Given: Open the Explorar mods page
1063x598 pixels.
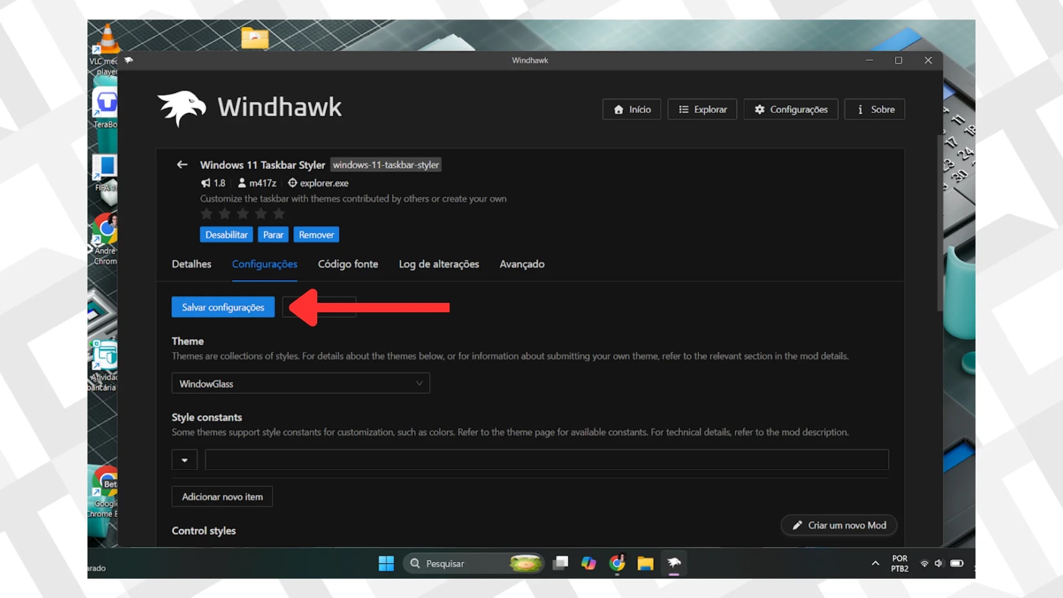Looking at the screenshot, I should (x=702, y=109).
